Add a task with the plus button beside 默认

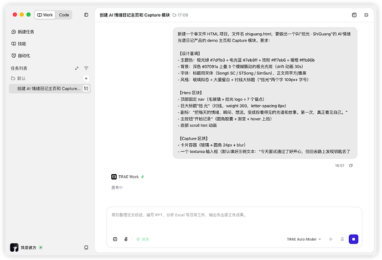(86, 79)
